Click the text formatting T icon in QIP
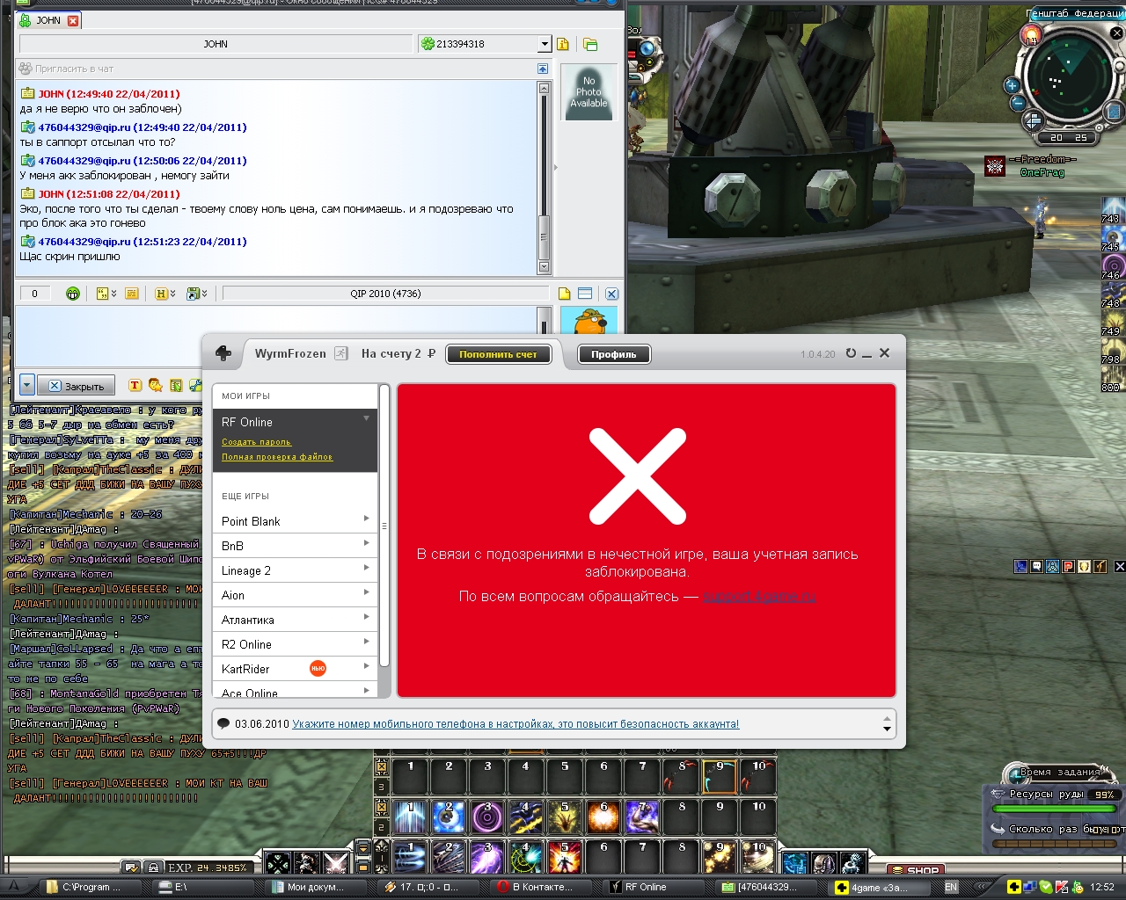The width and height of the screenshot is (1126, 900). 135,385
